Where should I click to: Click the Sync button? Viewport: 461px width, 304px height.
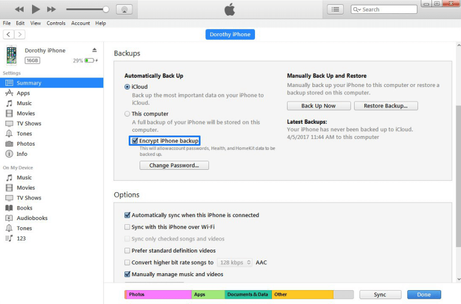pyautogui.click(x=380, y=294)
